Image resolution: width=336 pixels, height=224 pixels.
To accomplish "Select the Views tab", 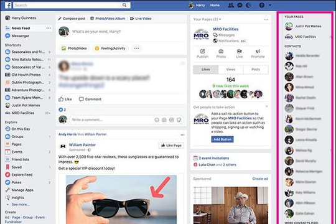I will [x=231, y=70].
